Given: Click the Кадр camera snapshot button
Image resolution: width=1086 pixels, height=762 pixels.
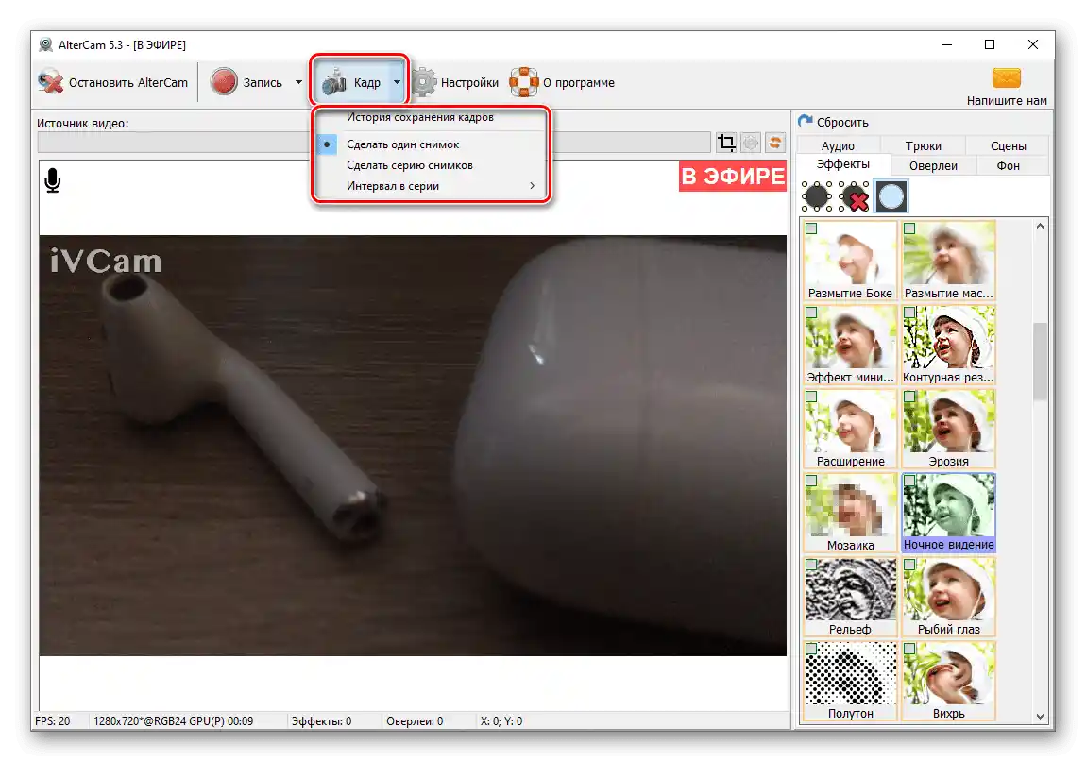Looking at the screenshot, I should click(351, 82).
